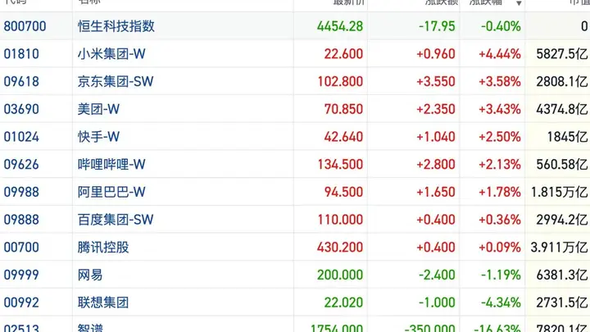Image resolution: width=590 pixels, height=332 pixels.
Task: Select stock code 09618
Action: [21, 81]
